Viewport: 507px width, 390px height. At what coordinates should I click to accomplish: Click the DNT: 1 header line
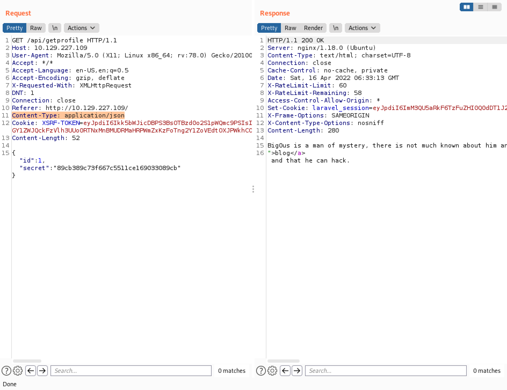pyautogui.click(x=23, y=93)
